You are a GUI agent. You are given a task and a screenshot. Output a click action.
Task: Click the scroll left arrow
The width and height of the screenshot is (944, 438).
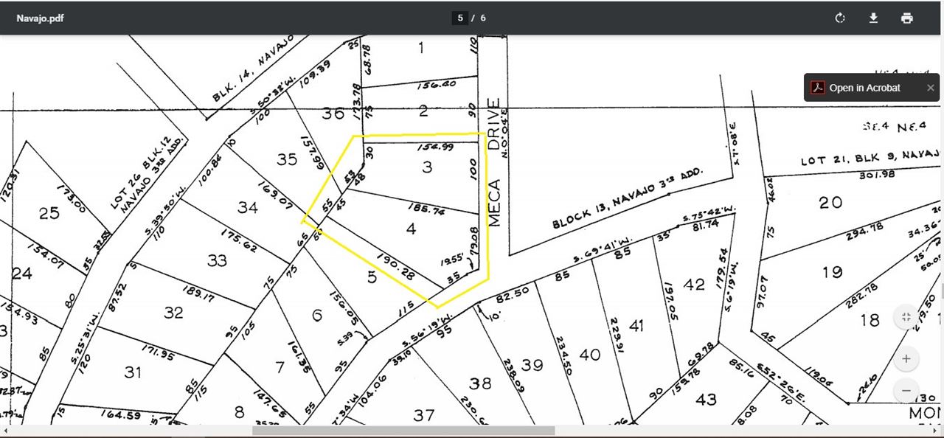(x=4, y=431)
